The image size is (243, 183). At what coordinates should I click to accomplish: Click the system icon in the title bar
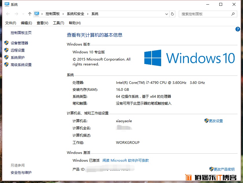[7, 5]
